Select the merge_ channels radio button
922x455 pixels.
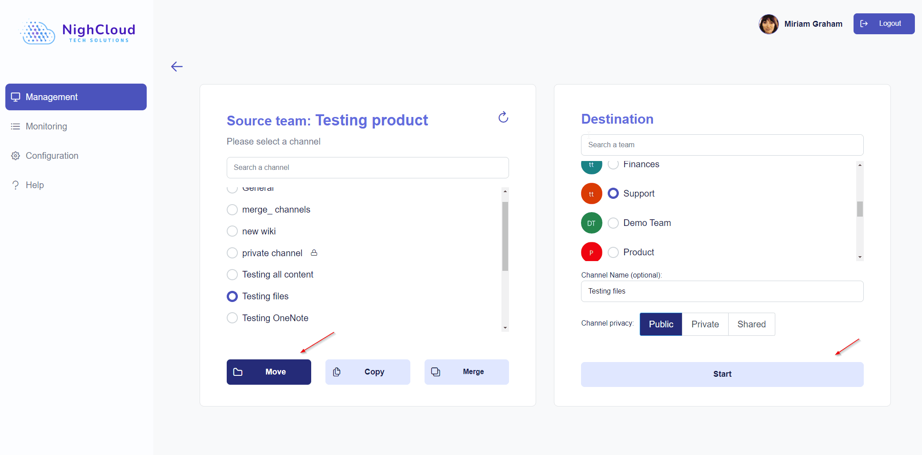tap(233, 209)
